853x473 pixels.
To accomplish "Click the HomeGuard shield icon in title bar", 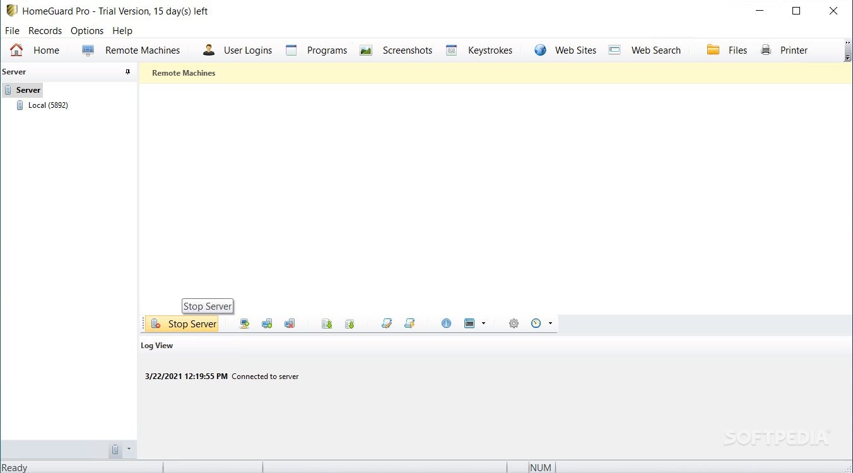I will coord(11,11).
